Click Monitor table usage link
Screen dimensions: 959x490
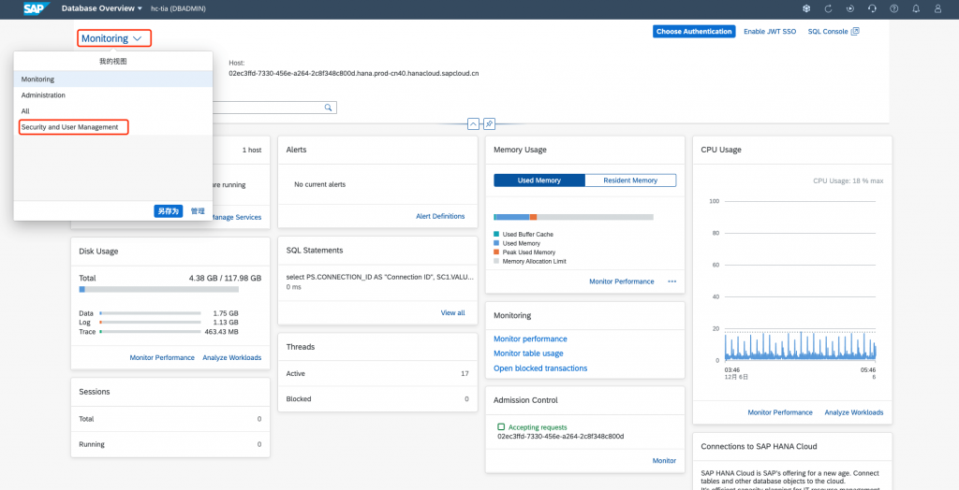(528, 353)
